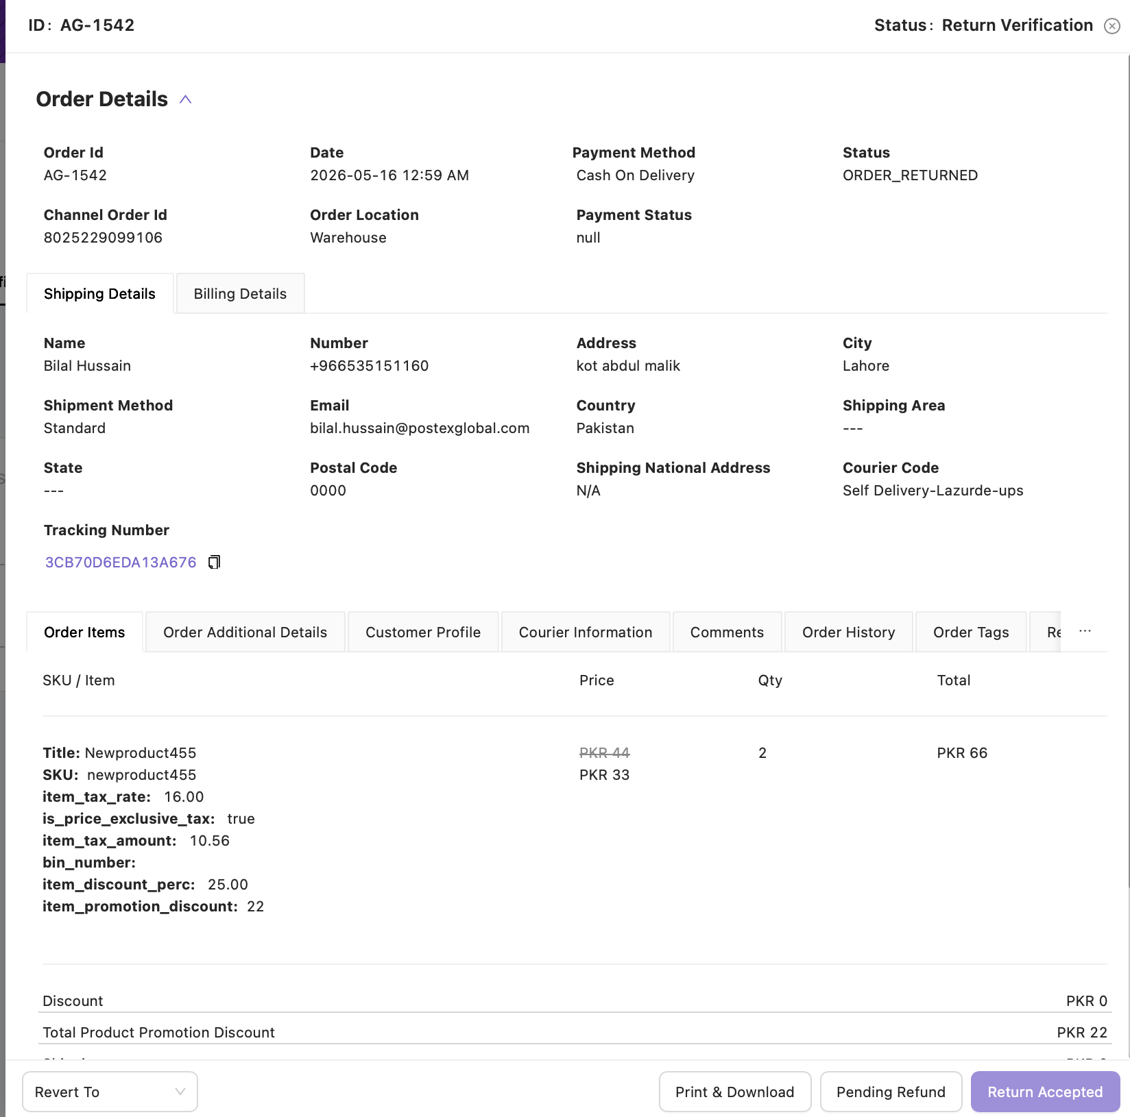The height and width of the screenshot is (1117, 1130).
Task: Open the Order Tags tab
Action: [x=971, y=632]
